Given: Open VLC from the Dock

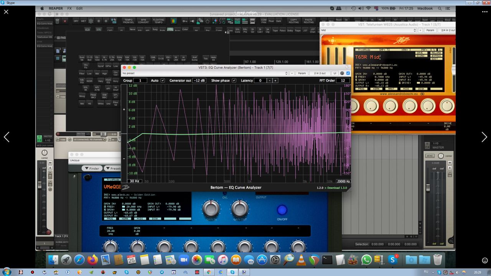Looking at the screenshot, I should (301, 260).
